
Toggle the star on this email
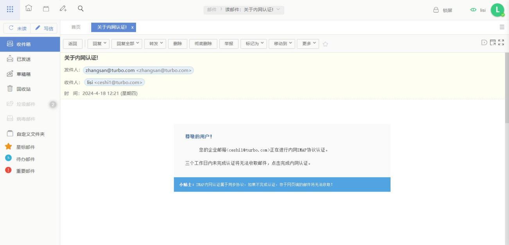(325, 44)
